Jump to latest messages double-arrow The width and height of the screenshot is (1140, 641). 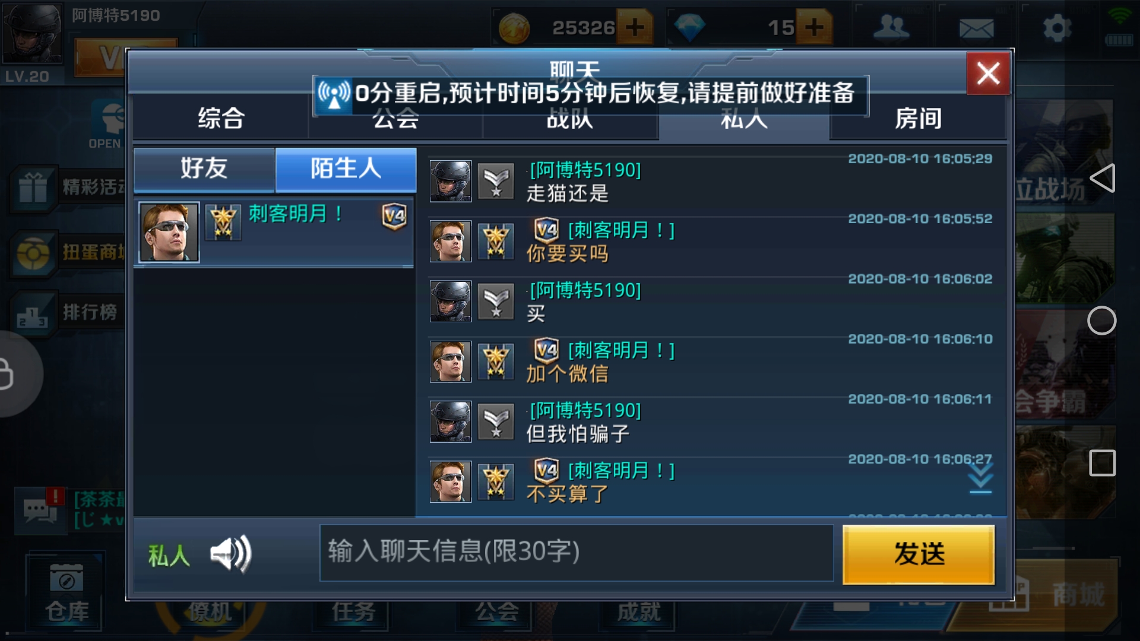tap(980, 478)
